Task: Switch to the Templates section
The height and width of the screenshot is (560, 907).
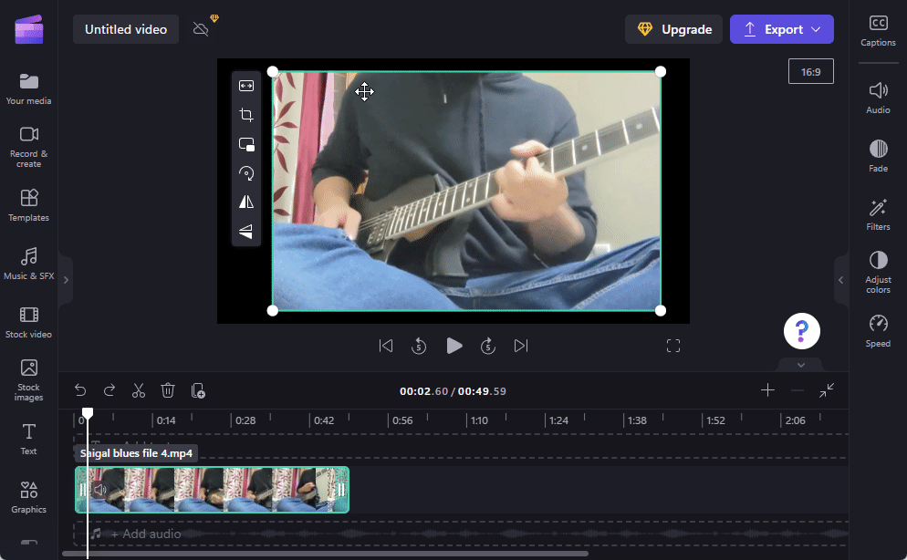Action: point(28,208)
